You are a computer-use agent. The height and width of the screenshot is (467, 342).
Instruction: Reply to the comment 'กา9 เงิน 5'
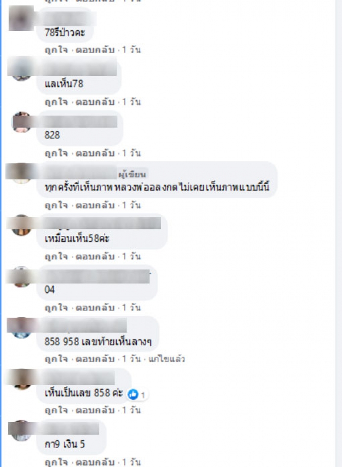(x=95, y=462)
